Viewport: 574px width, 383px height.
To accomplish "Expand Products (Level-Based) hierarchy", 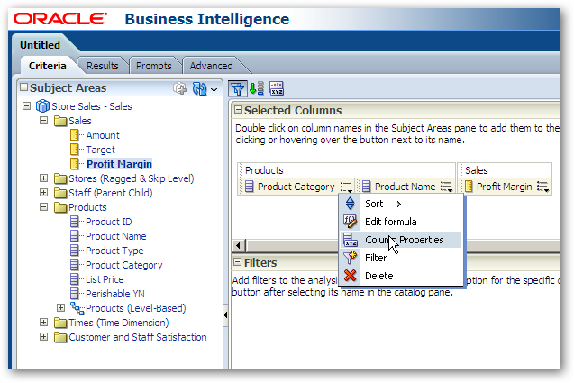I will click(x=60, y=308).
